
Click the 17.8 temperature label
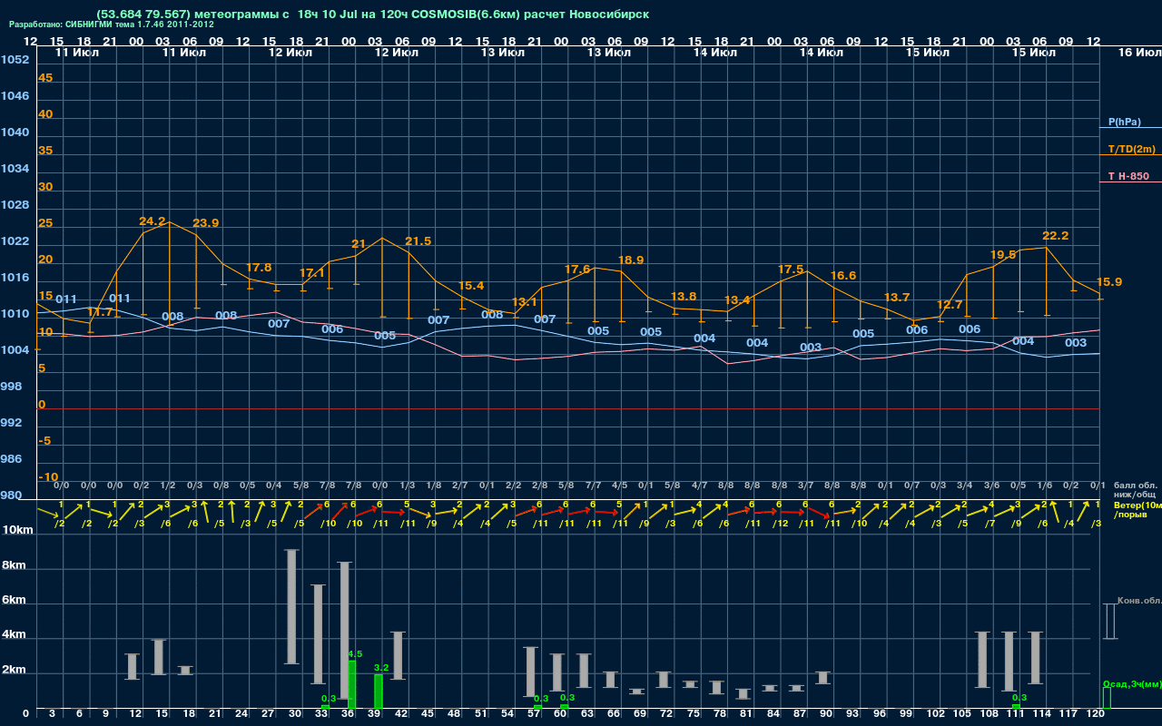[259, 268]
